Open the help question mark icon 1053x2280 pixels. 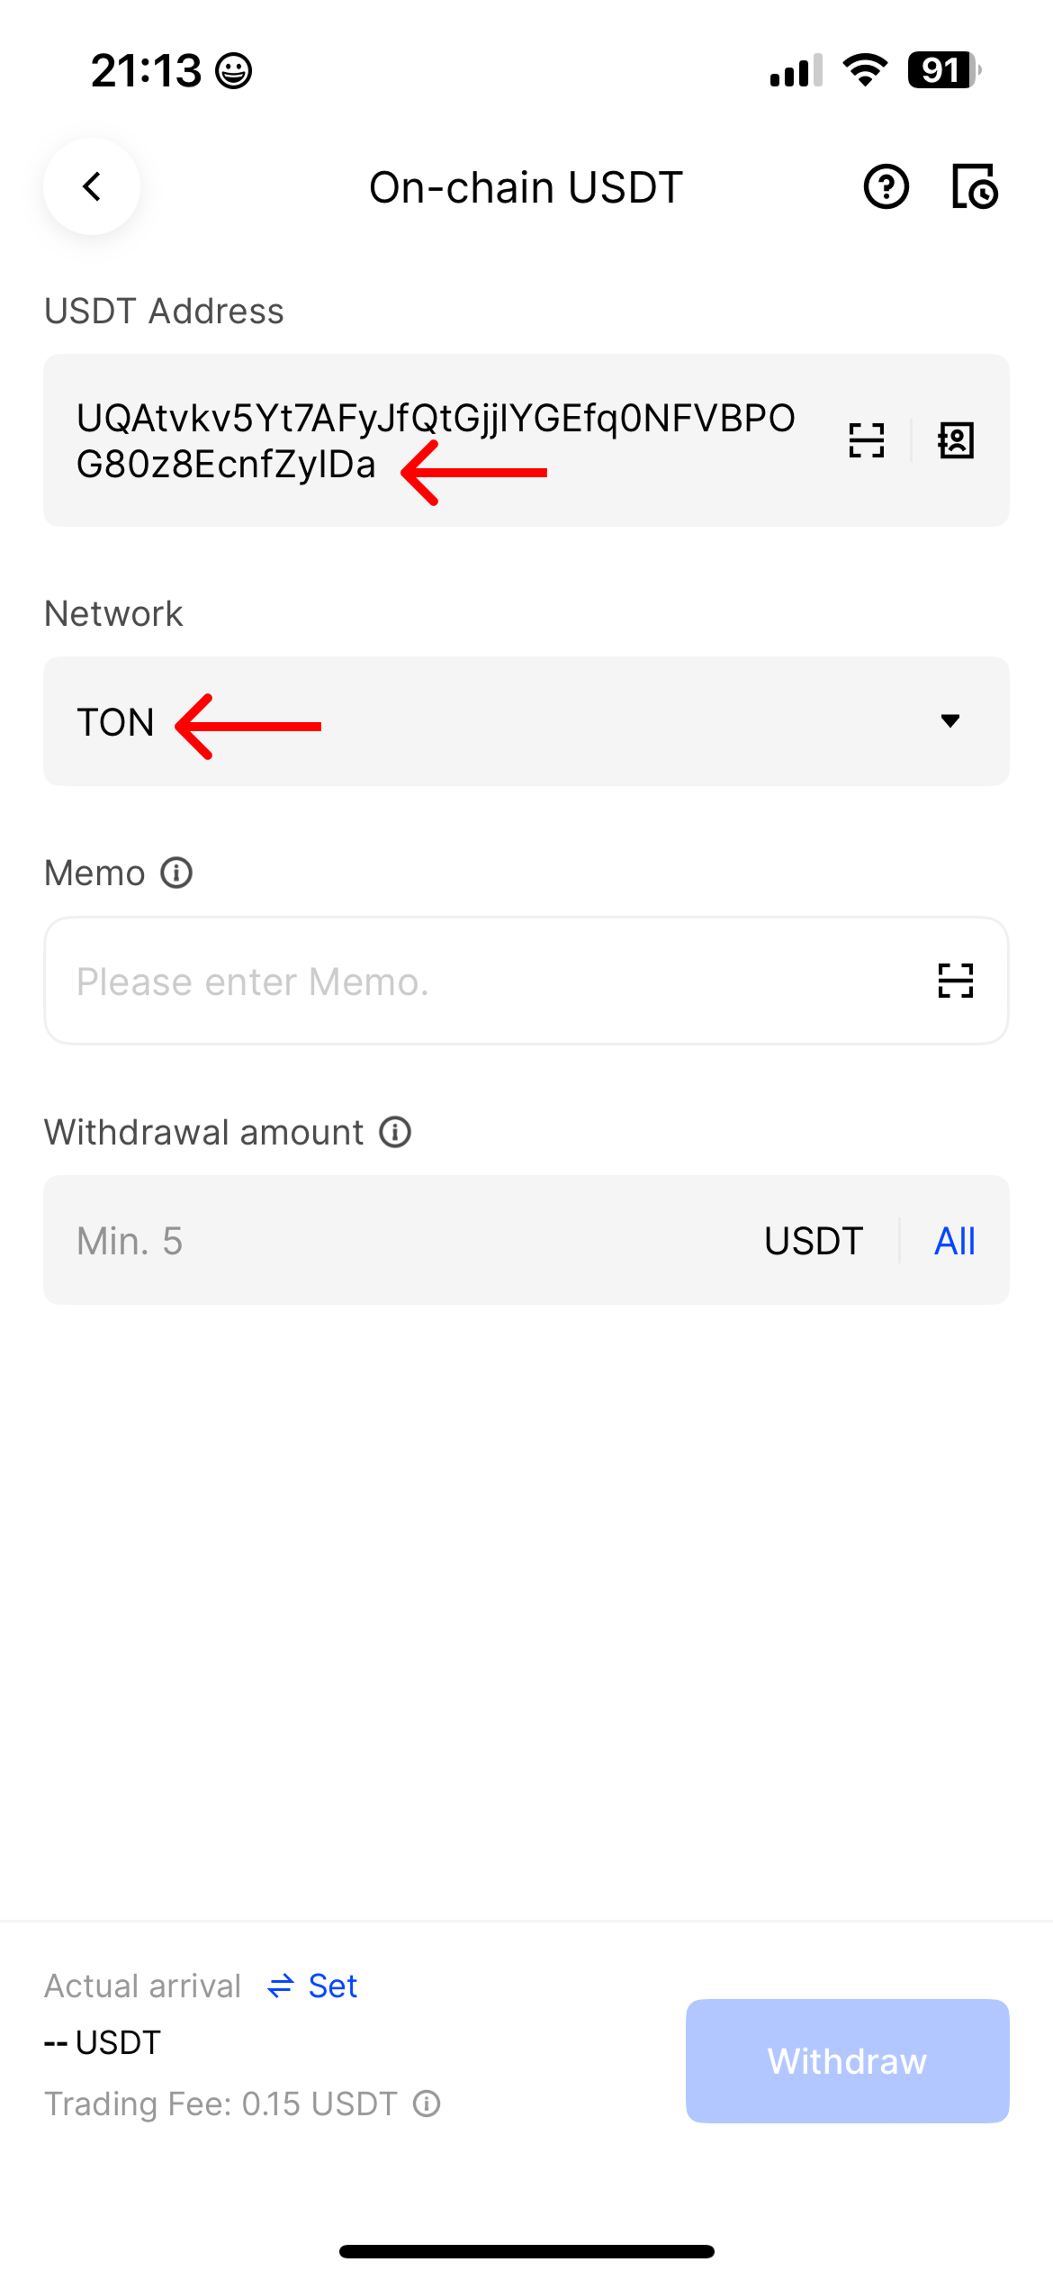(886, 187)
